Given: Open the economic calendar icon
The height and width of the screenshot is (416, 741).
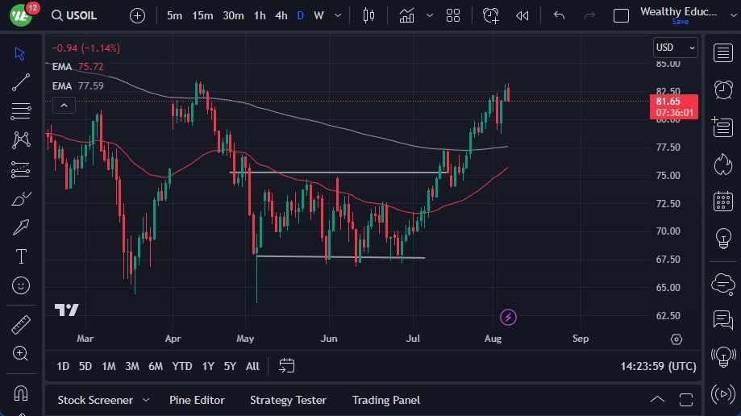Looking at the screenshot, I should coord(722,201).
